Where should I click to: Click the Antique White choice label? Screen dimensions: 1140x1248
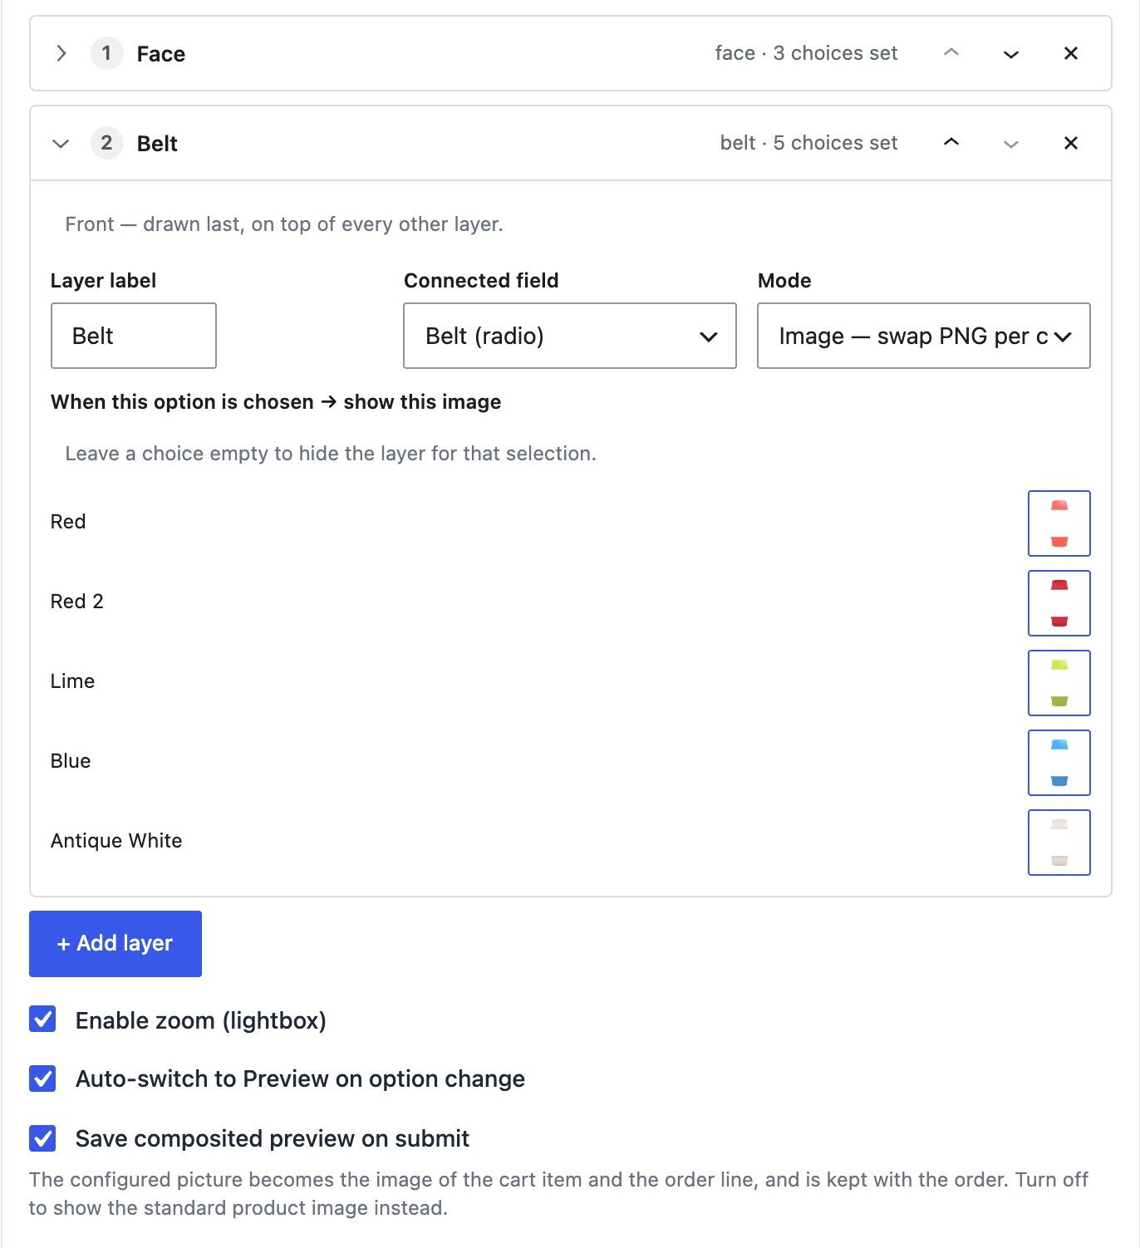click(x=116, y=841)
